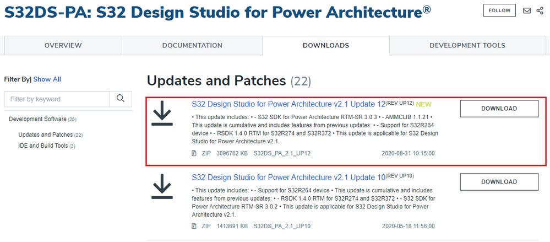Click the date 2020-08-31 10:15:00
This screenshot has width=550, height=242.
[409, 153]
